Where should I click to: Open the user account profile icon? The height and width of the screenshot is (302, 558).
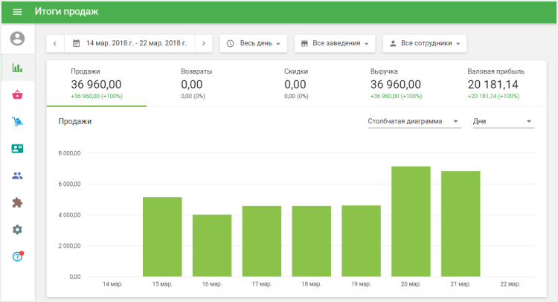coord(17,39)
